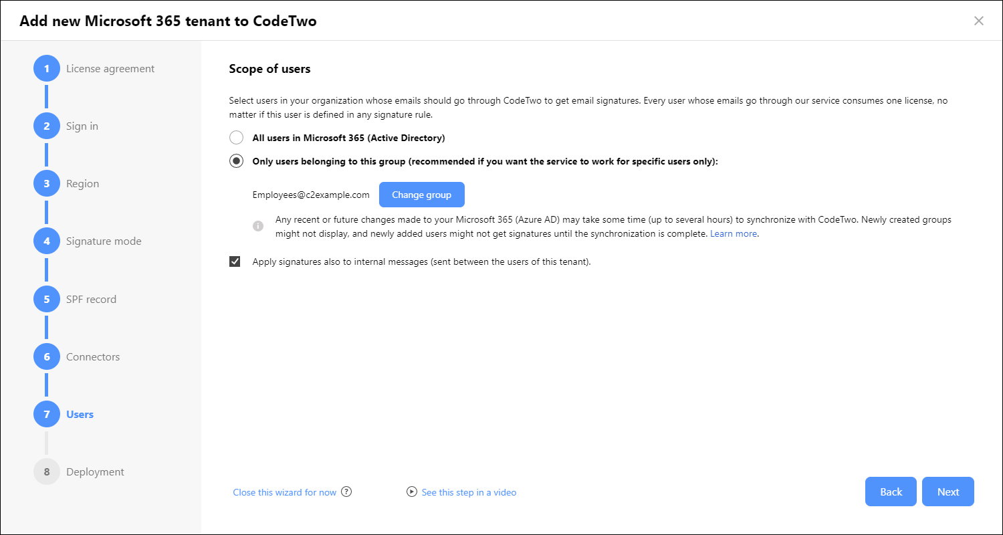Click the Back button

click(891, 492)
